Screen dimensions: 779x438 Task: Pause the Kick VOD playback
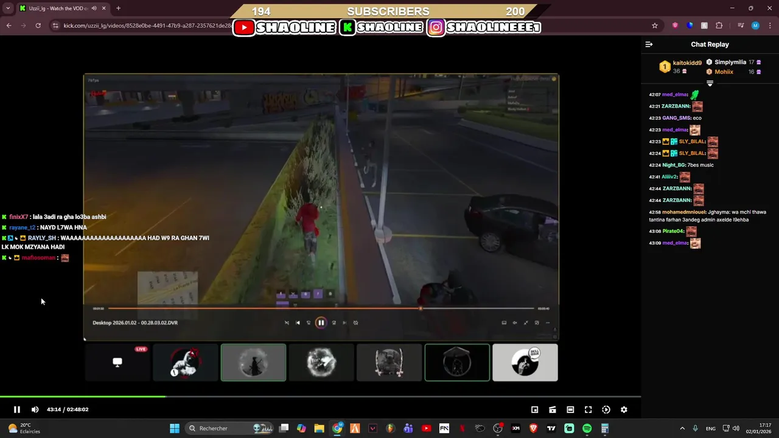pos(17,409)
